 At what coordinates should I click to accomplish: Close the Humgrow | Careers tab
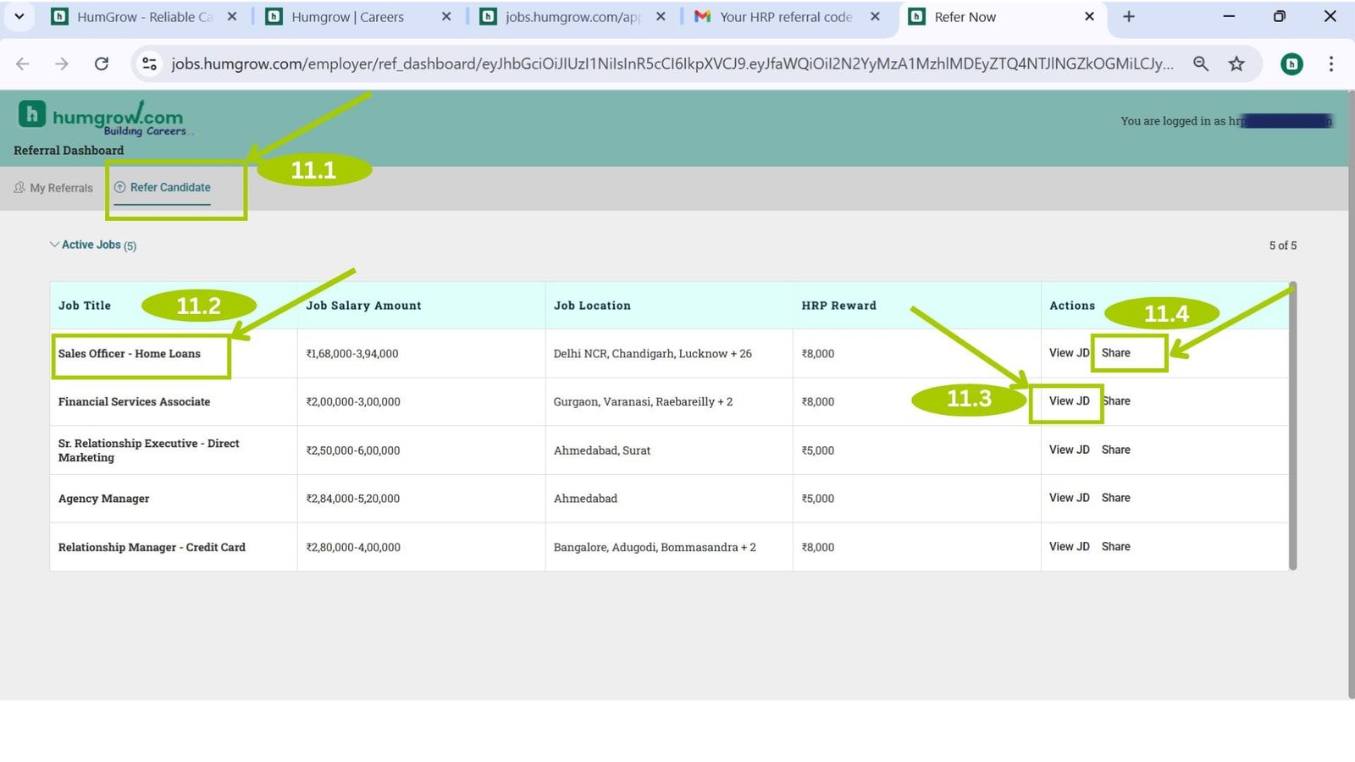pyautogui.click(x=446, y=17)
